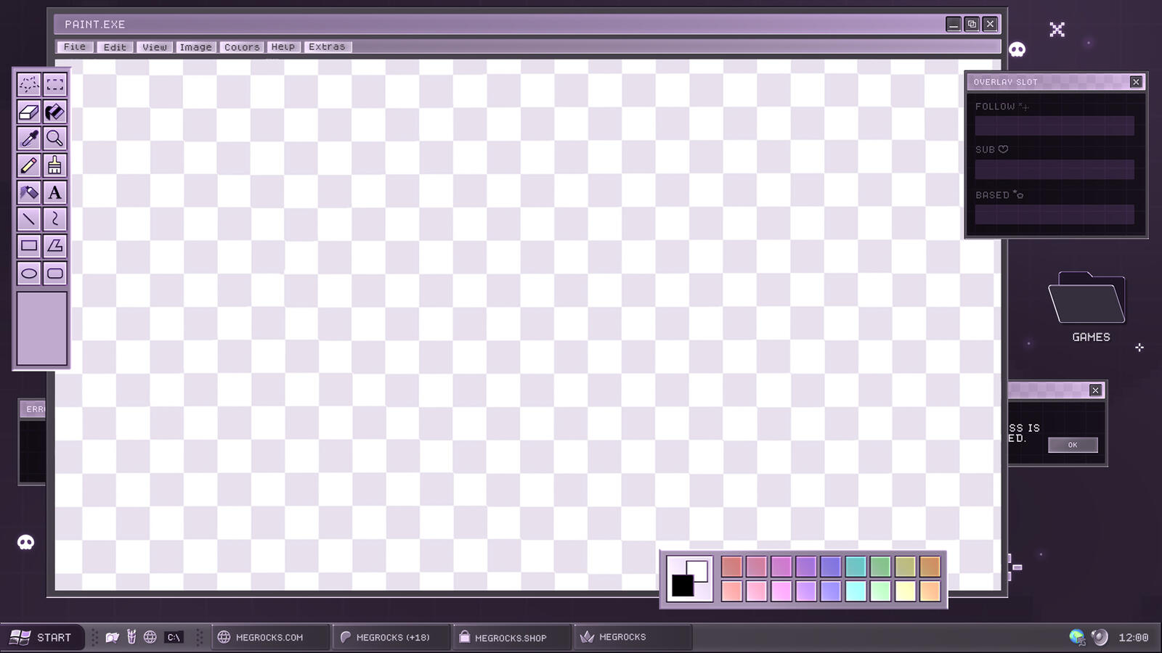Pick the rectangular selection tool
The width and height of the screenshot is (1162, 653).
click(x=55, y=84)
